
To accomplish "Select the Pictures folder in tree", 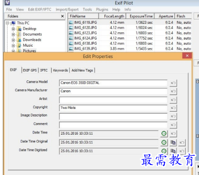I will pos(29,51).
